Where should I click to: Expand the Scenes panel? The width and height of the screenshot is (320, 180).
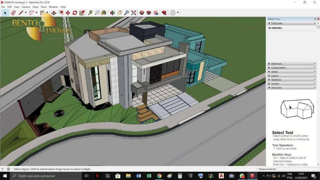(269, 84)
